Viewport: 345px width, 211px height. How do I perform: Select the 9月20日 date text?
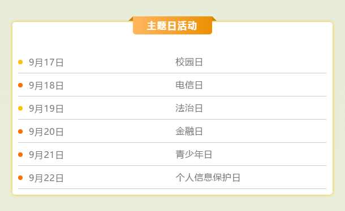tap(46, 132)
